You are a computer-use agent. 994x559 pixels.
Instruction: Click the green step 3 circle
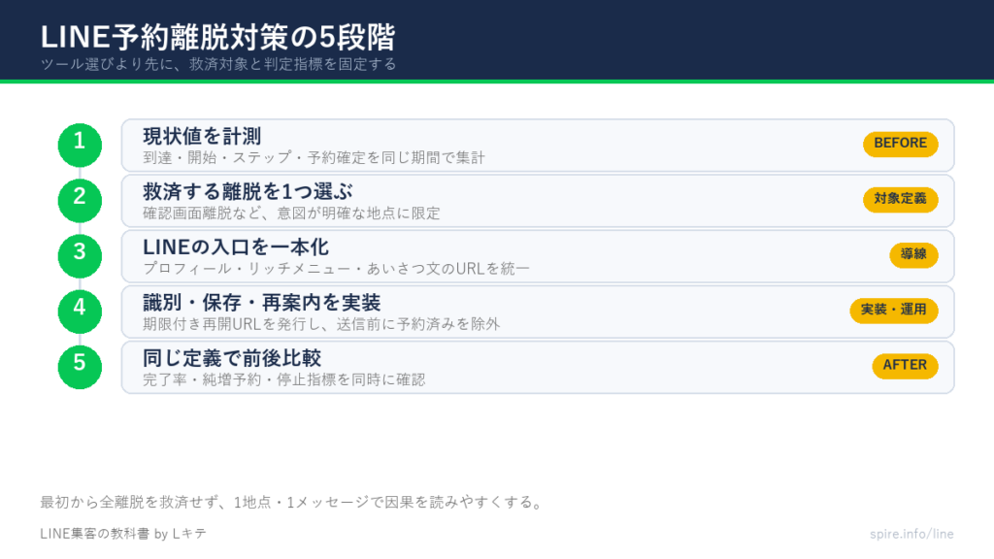80,256
